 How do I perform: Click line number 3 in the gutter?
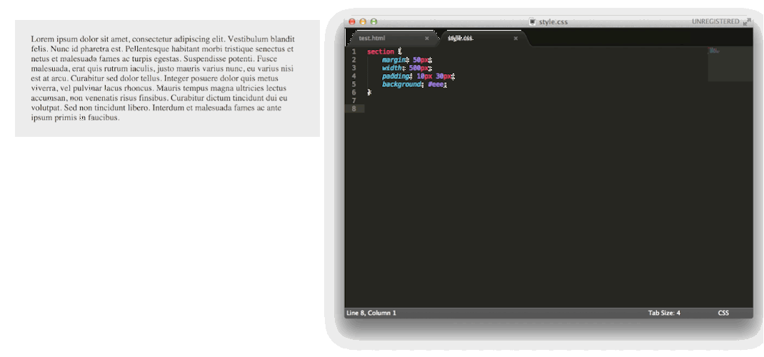(353, 68)
